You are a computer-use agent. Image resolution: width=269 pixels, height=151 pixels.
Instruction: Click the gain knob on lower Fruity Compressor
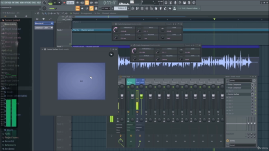(181, 51)
